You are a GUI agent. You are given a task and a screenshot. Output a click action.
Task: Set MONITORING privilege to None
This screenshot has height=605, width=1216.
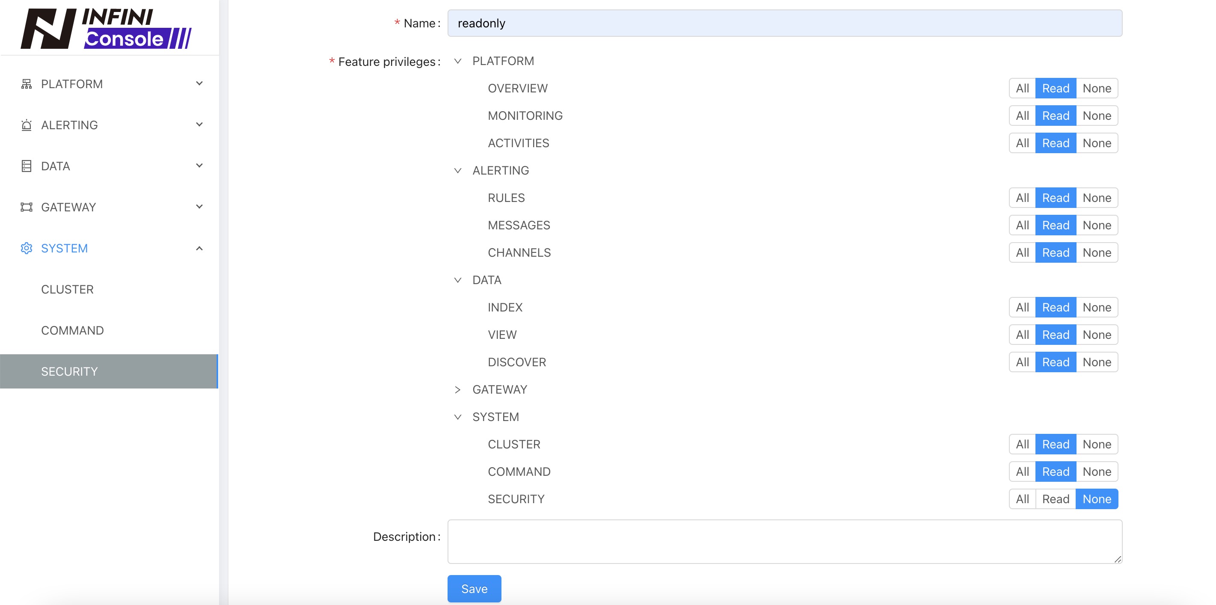pyautogui.click(x=1096, y=115)
